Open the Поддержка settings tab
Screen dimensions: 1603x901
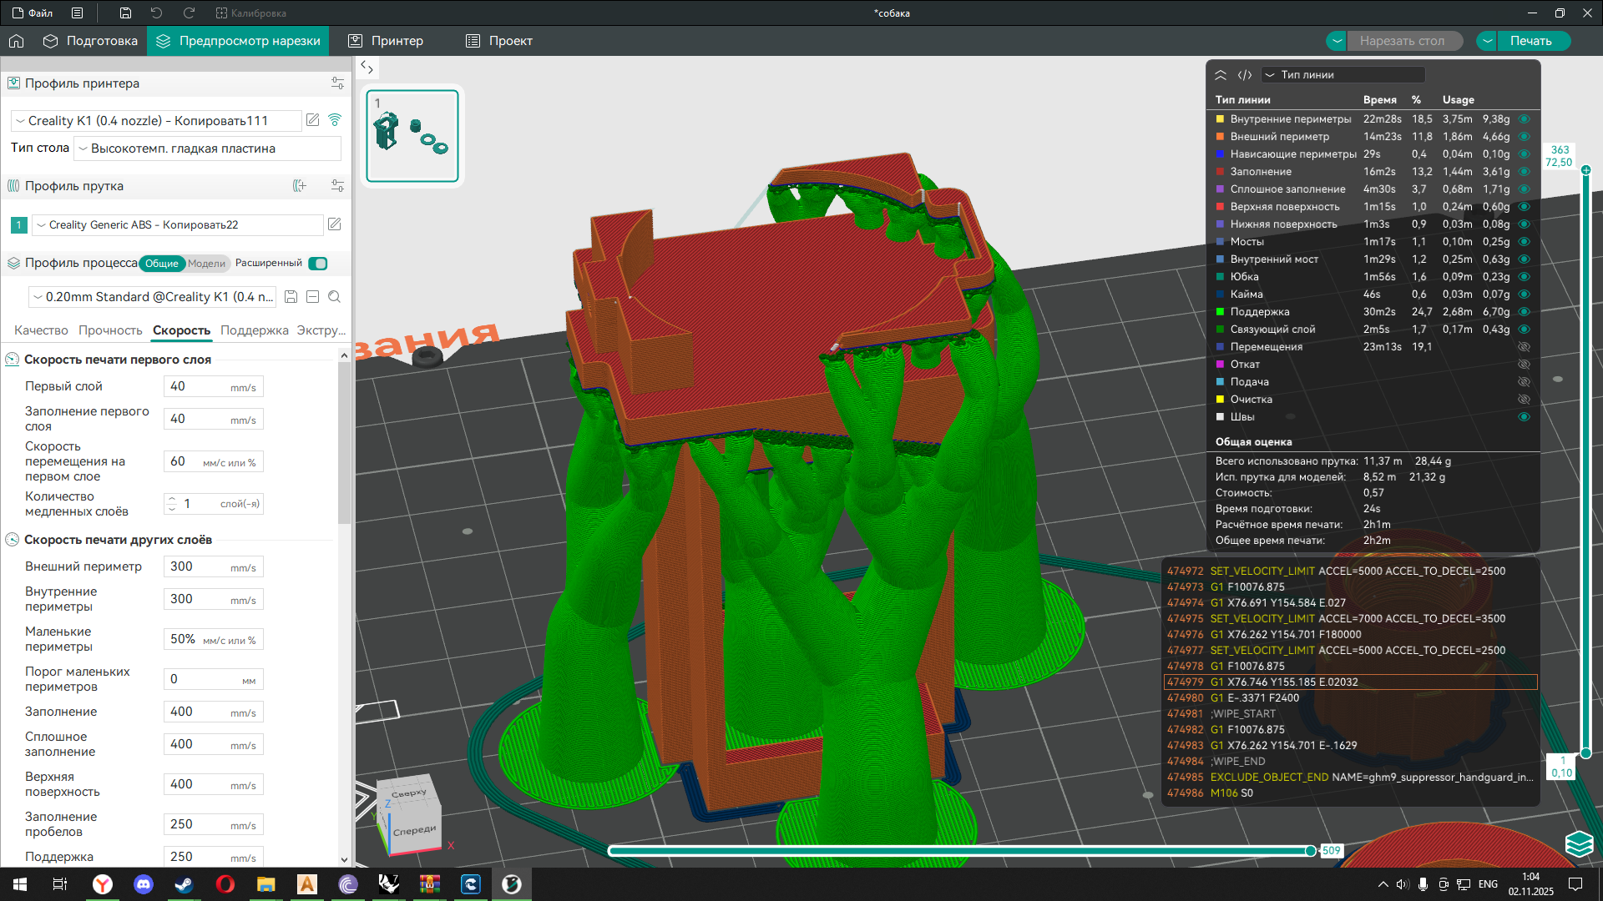[255, 330]
